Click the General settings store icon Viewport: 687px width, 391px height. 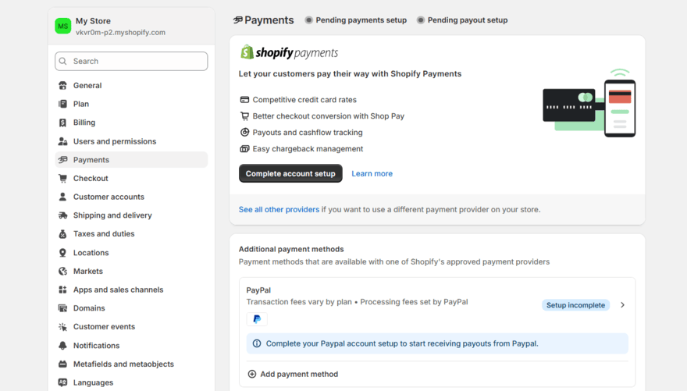(x=62, y=86)
